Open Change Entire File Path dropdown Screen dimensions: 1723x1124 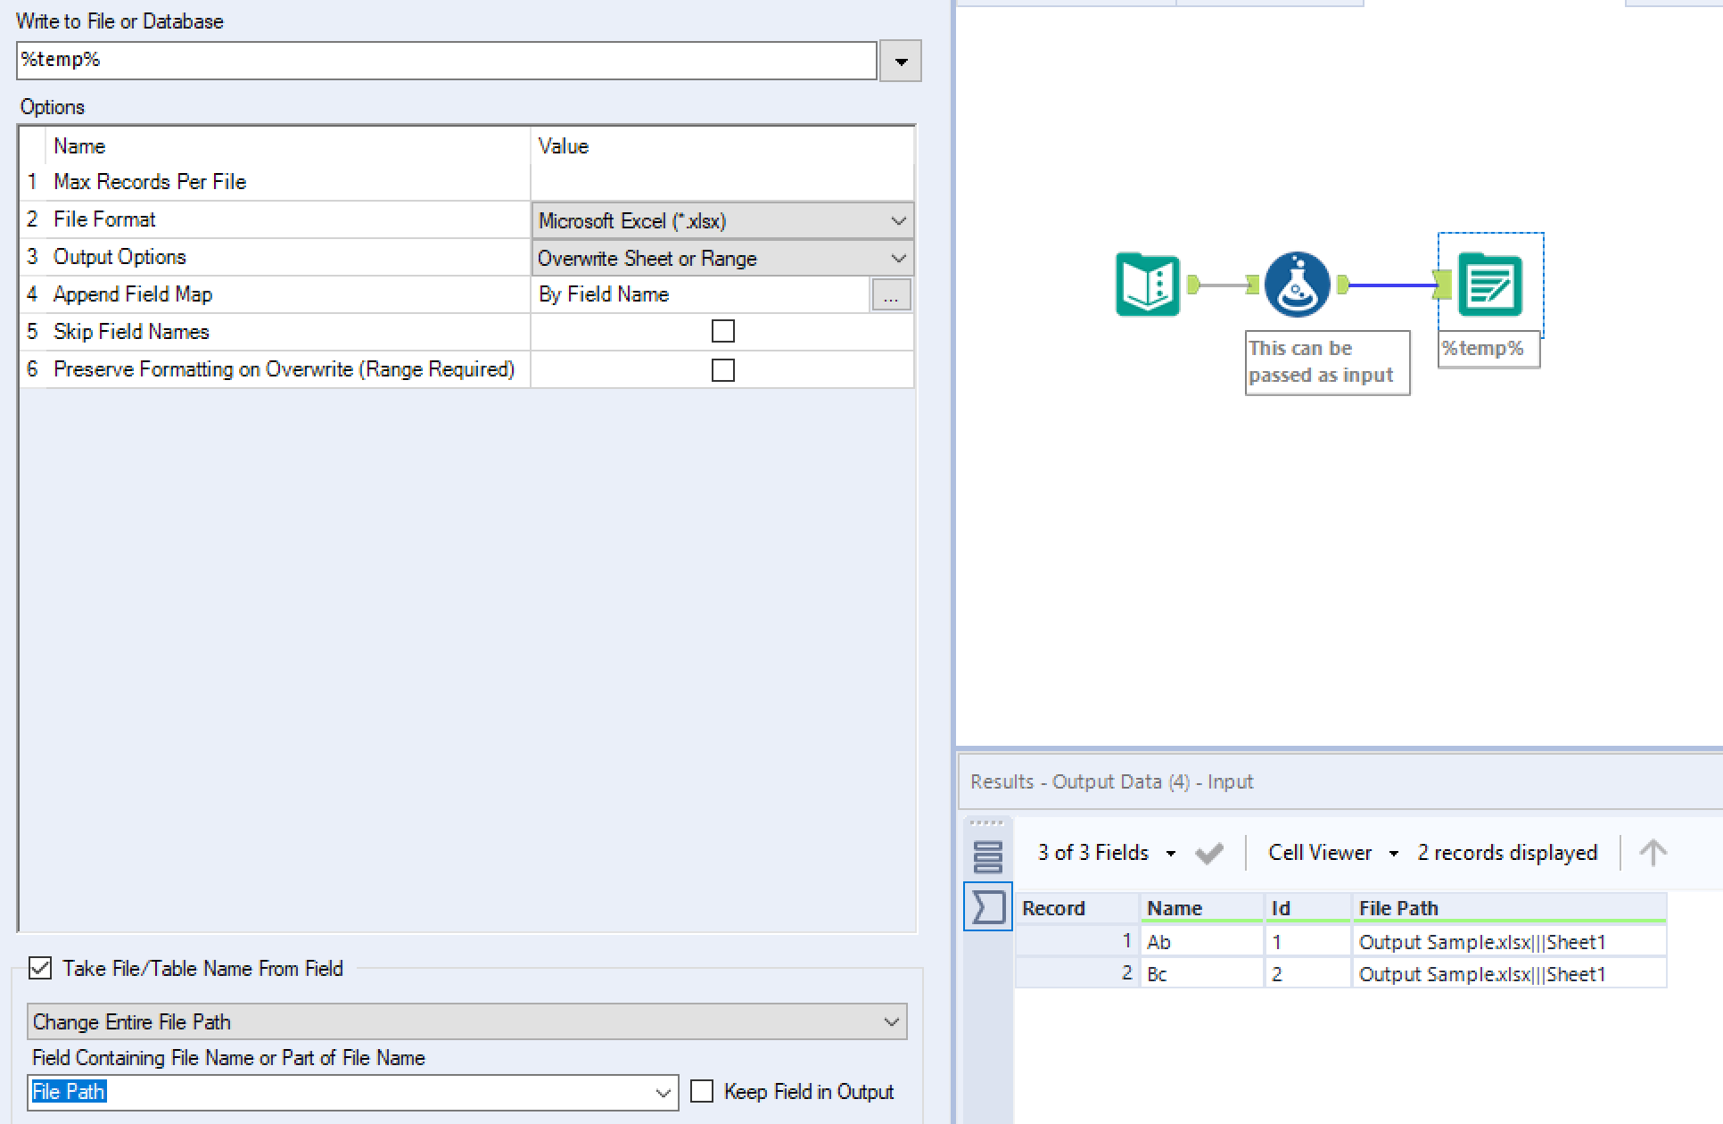click(890, 1021)
